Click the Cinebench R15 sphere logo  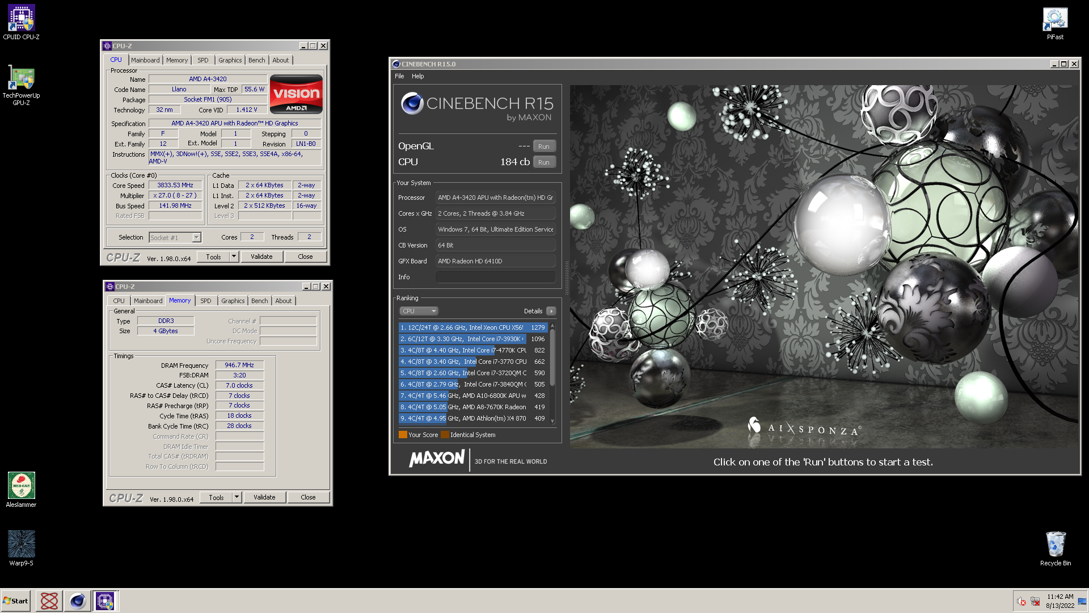click(x=412, y=103)
